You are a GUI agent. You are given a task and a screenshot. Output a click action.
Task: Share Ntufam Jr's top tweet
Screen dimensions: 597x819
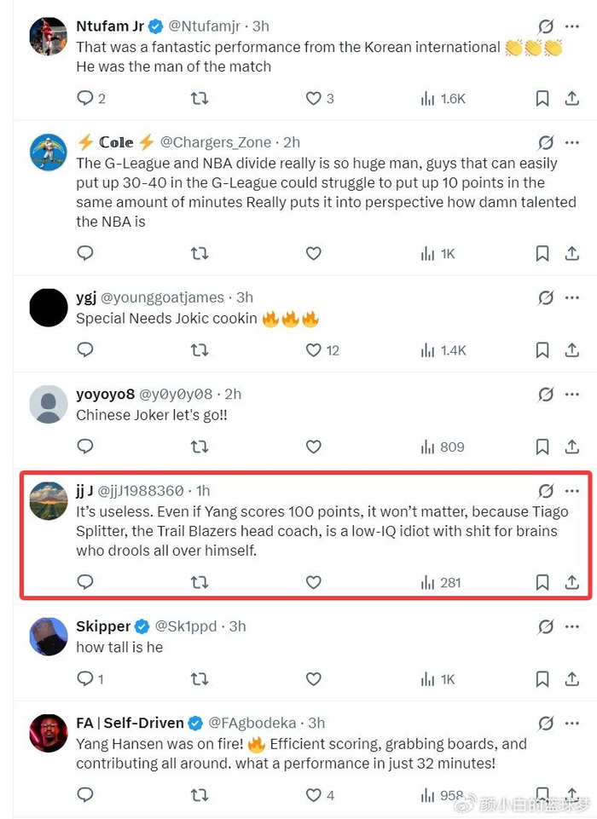click(573, 98)
